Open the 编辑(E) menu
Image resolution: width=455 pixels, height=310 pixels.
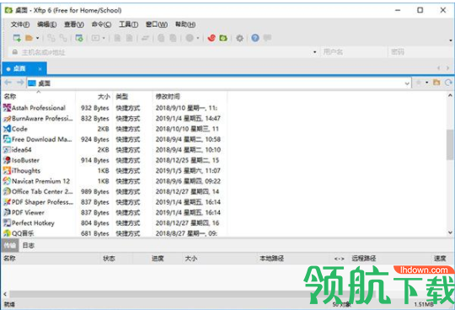(x=46, y=24)
